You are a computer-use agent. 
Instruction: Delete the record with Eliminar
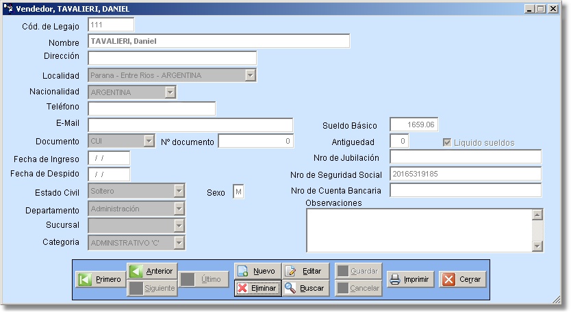(256, 288)
